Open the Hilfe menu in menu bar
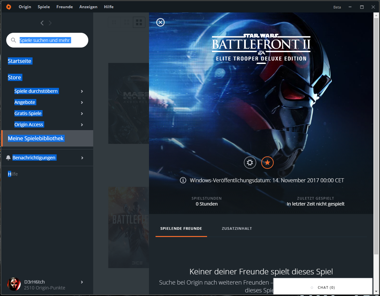This screenshot has width=380, height=296. pyautogui.click(x=109, y=7)
